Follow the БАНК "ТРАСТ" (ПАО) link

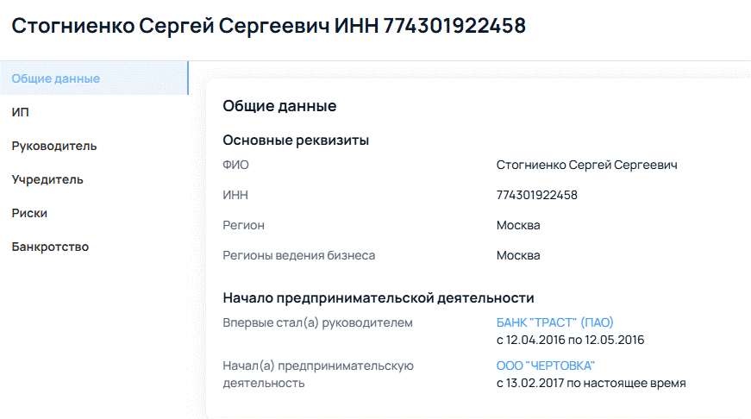554,322
